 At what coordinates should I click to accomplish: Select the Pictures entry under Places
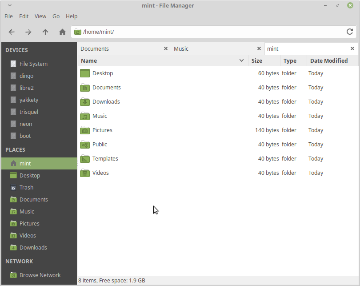pos(28,223)
